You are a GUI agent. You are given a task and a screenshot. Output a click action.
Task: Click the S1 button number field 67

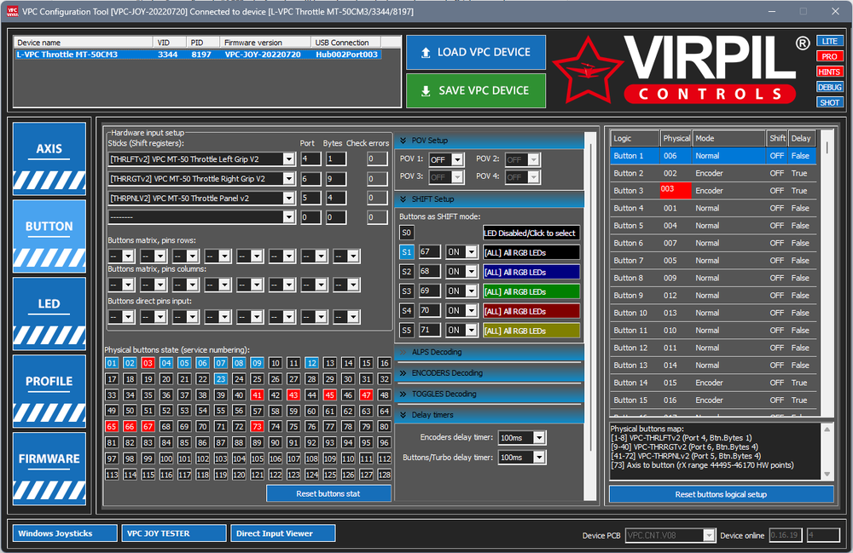pos(429,252)
